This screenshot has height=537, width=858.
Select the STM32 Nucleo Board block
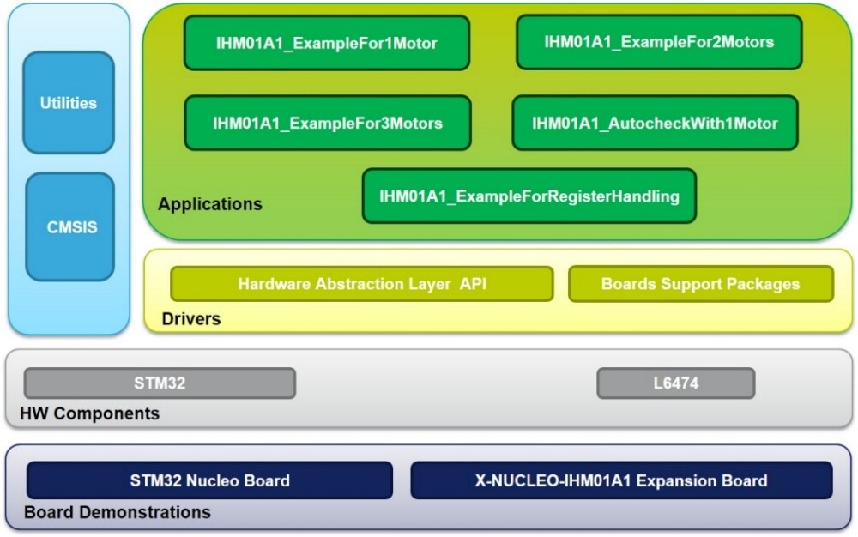(209, 480)
